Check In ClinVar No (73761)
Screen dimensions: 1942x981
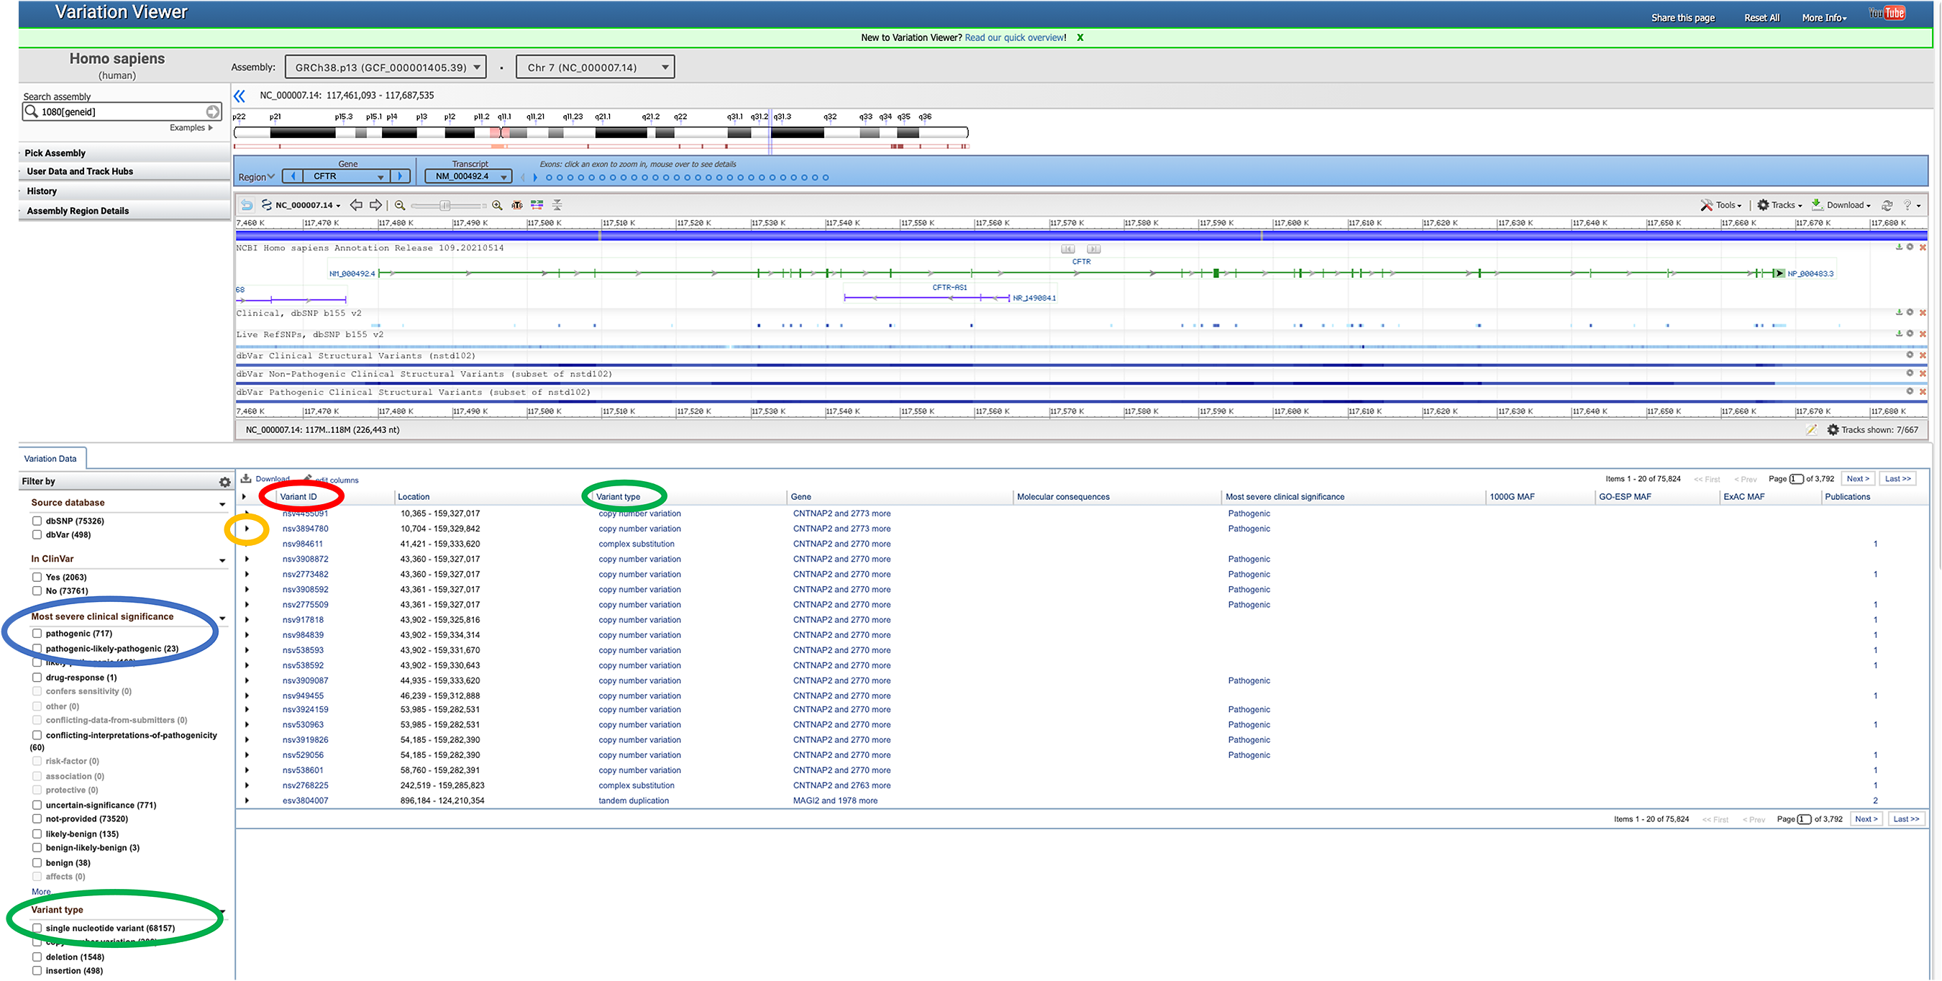click(x=37, y=591)
